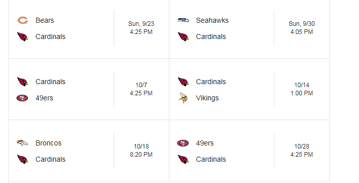Open the Broncos team link
Screen dimensions: 359x183
[48, 143]
